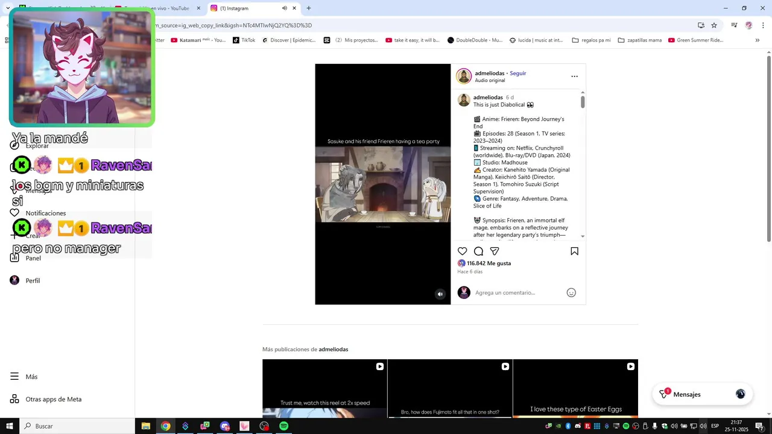This screenshot has width=772, height=434.
Task: Open the 'I love these type of Easter Eggs' thumbnail
Action: coord(575,388)
